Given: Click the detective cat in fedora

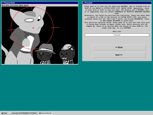Looking at the screenshot, I should [45, 54].
